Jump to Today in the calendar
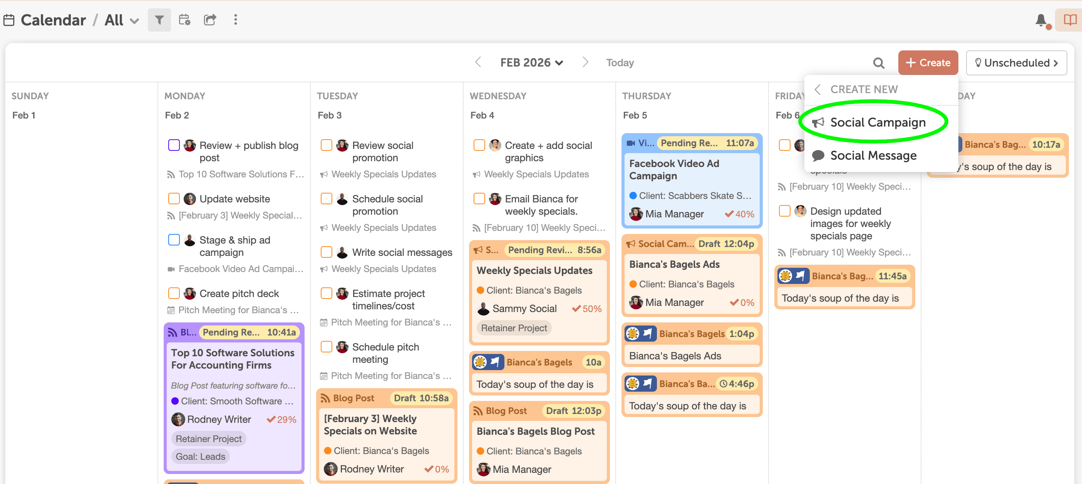 click(x=620, y=63)
